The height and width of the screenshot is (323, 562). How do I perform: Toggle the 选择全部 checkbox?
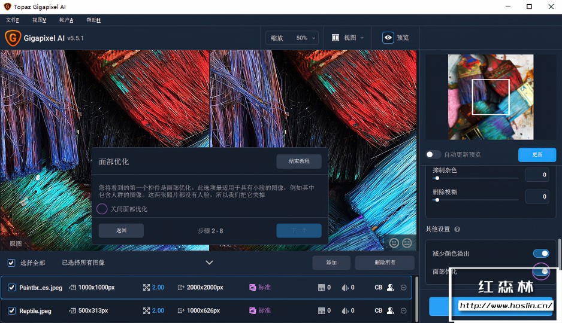[x=11, y=263]
